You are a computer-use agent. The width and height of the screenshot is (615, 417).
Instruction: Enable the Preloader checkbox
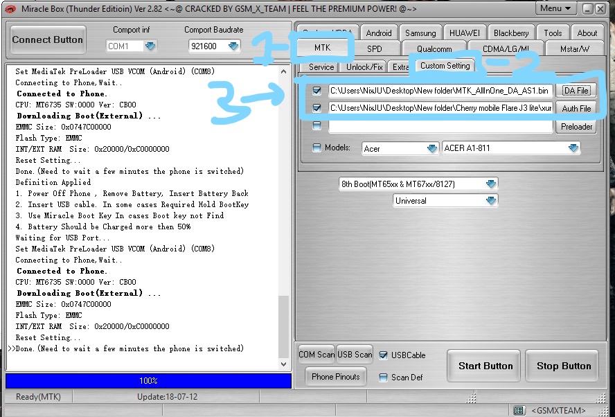(x=317, y=125)
